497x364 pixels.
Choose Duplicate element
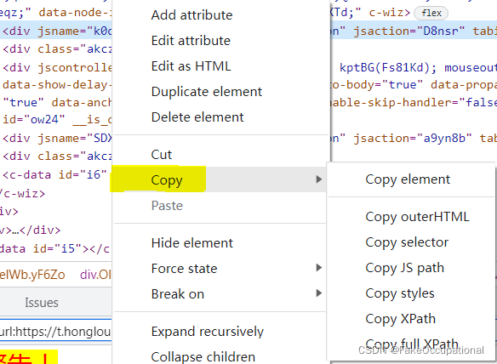coord(207,92)
